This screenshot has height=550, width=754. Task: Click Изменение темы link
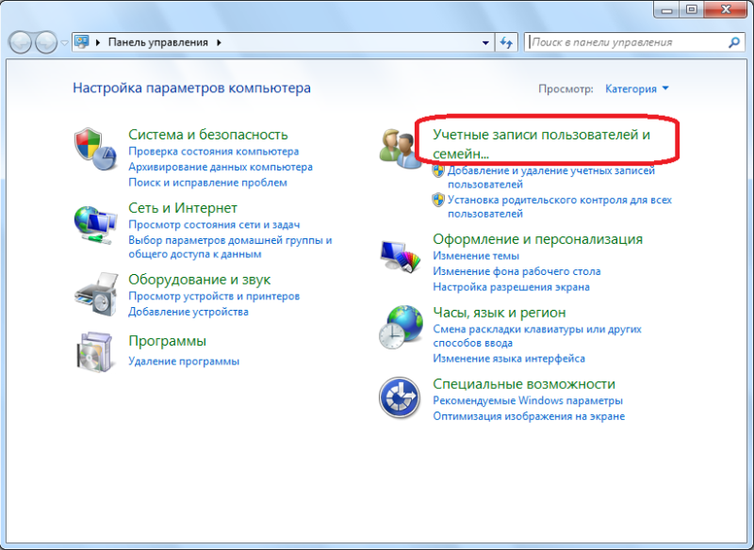(476, 255)
